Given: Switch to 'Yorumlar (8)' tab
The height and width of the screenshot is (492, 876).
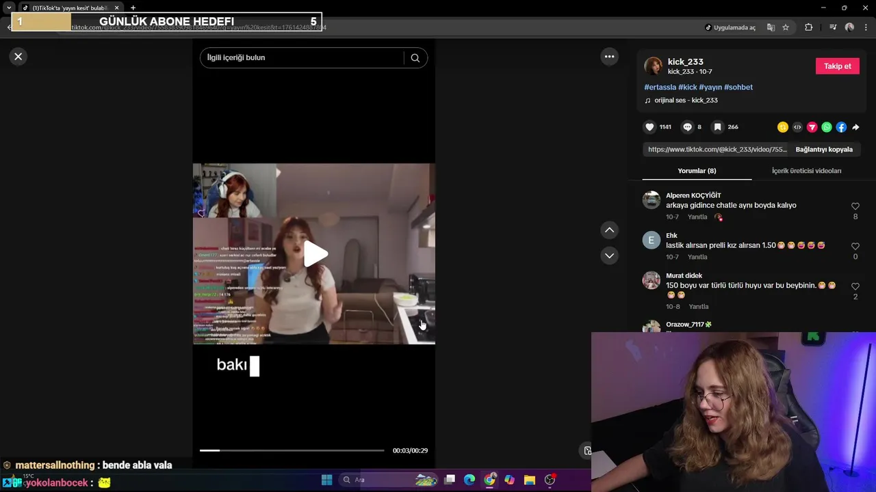Looking at the screenshot, I should 697,171.
